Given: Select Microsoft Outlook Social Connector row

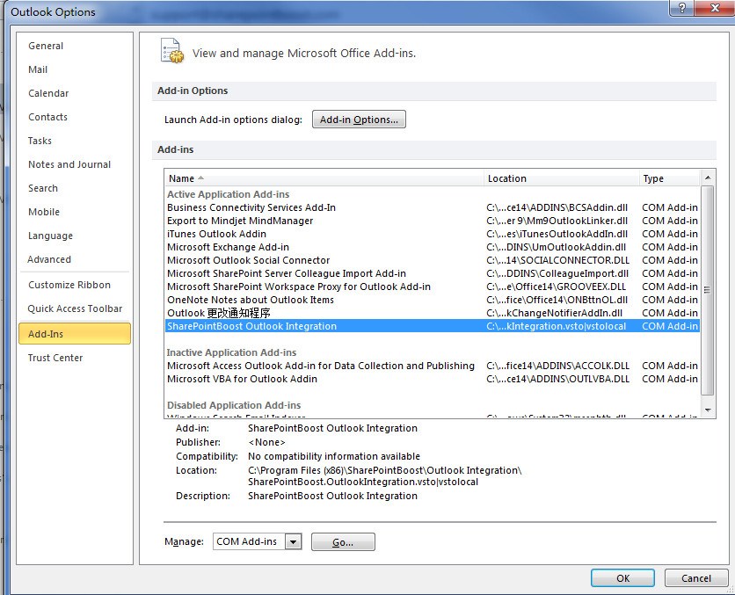Looking at the screenshot, I should click(433, 260).
